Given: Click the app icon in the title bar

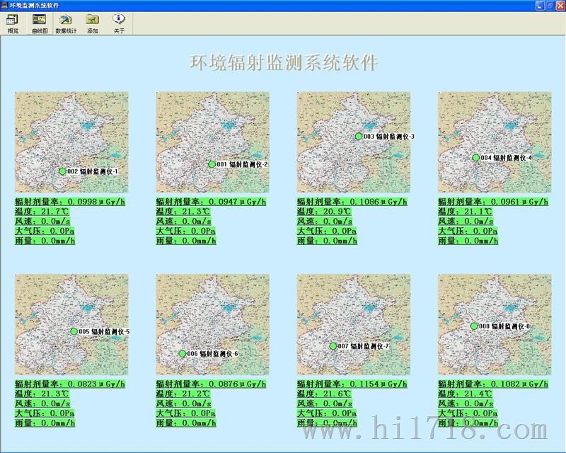Looking at the screenshot, I should tap(4, 5).
